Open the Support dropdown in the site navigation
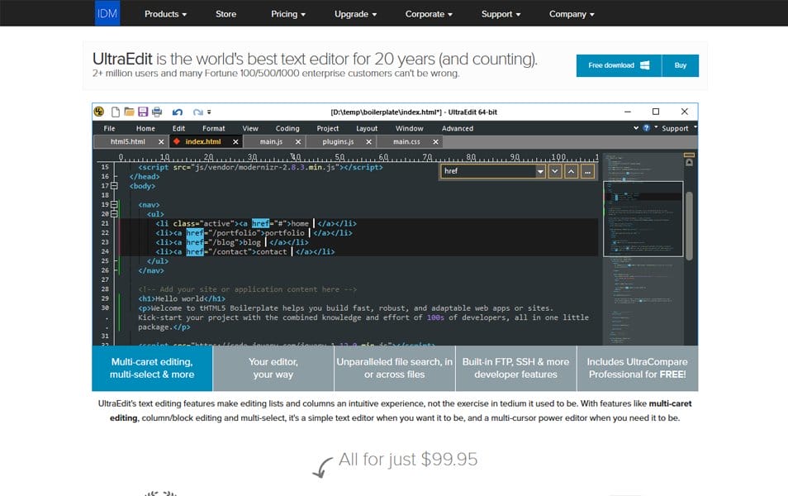Viewport: 788px width, 496px height. click(501, 14)
